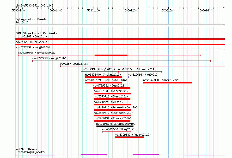The height and width of the screenshot is (158, 232).
Task: Click the small blue nsv6104640 marker
Action: pos(128,77)
